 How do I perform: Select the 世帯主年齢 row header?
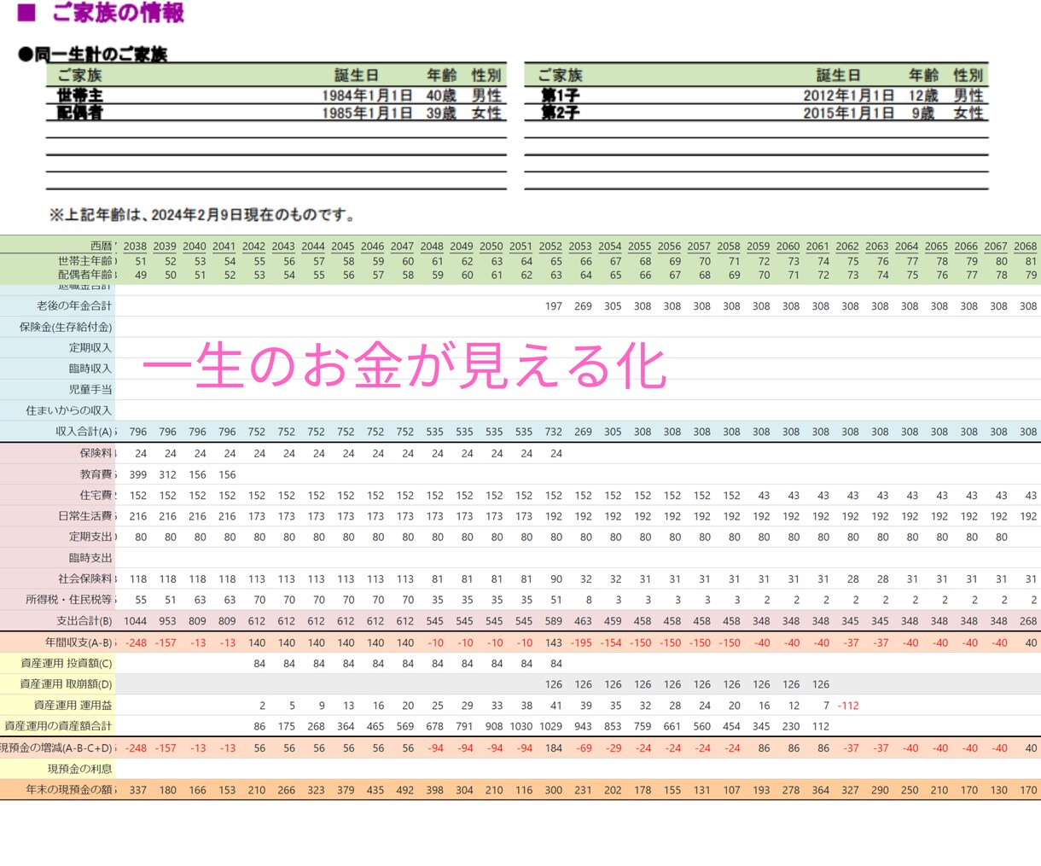tap(85, 260)
